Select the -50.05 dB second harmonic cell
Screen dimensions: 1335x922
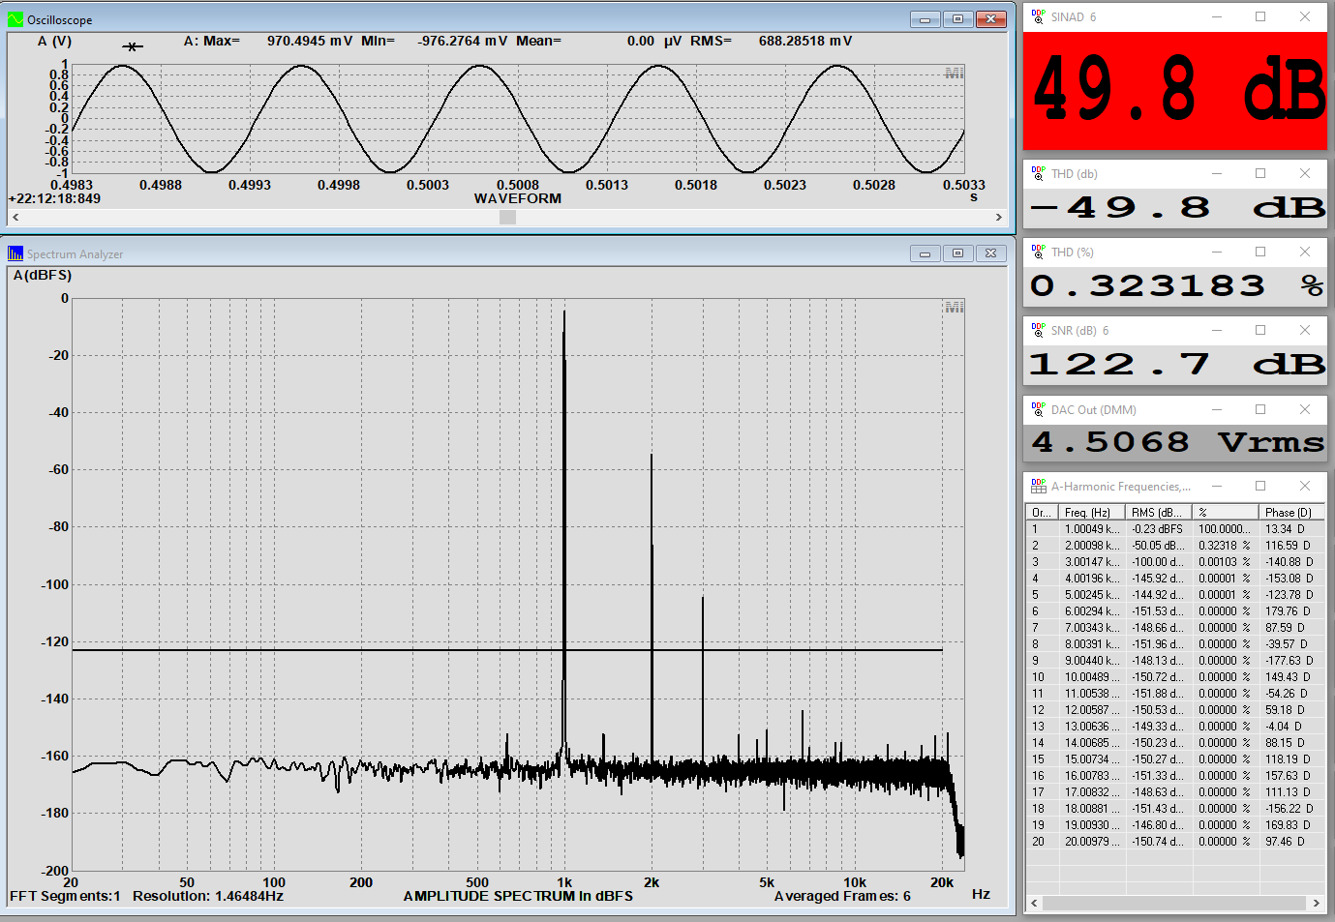coord(1158,546)
